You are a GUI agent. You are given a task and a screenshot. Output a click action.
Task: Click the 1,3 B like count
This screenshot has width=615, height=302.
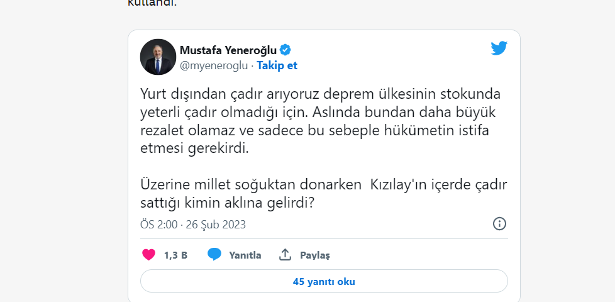(x=175, y=255)
